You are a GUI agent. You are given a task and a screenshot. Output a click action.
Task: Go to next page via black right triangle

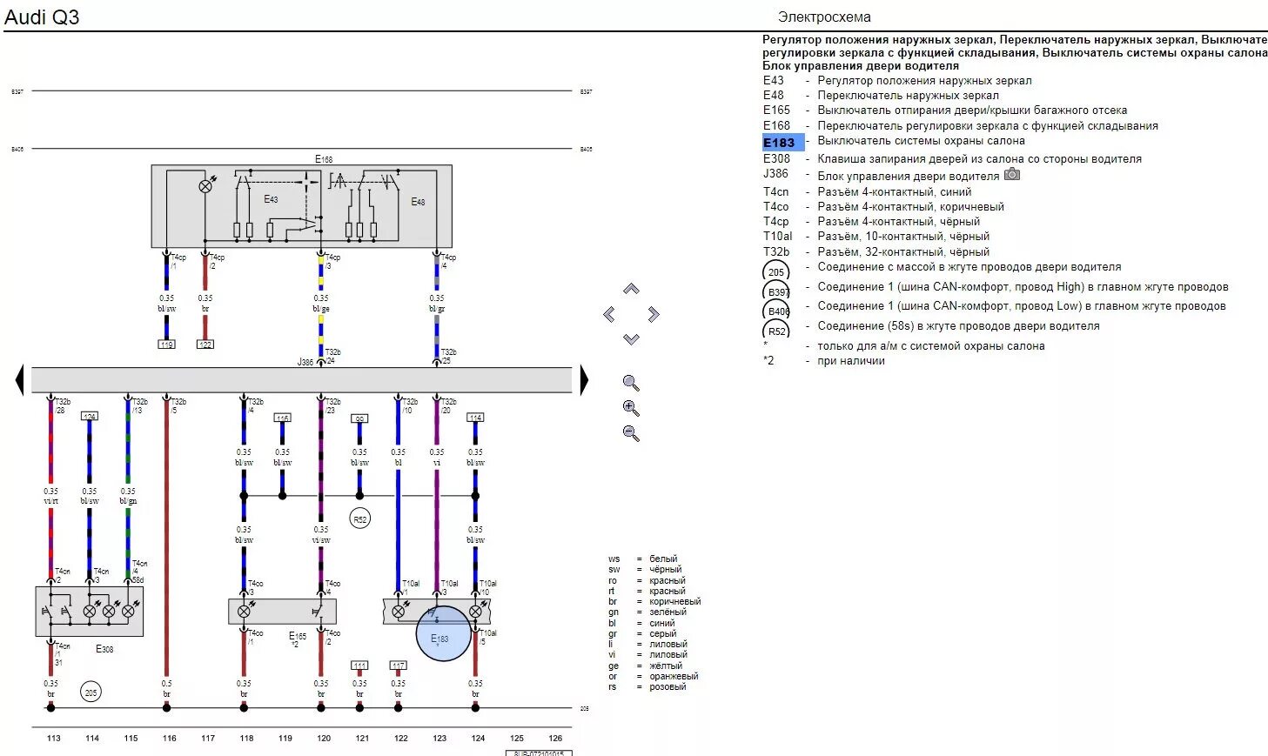pos(584,380)
